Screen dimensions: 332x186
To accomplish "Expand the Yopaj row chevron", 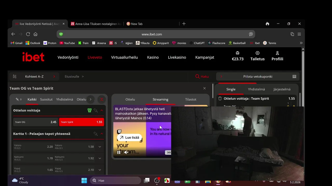I will pos(100,170).
